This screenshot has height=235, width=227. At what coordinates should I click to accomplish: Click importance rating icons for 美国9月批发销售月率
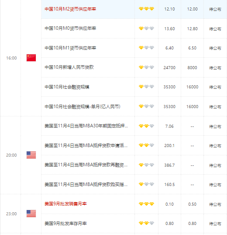(146, 204)
